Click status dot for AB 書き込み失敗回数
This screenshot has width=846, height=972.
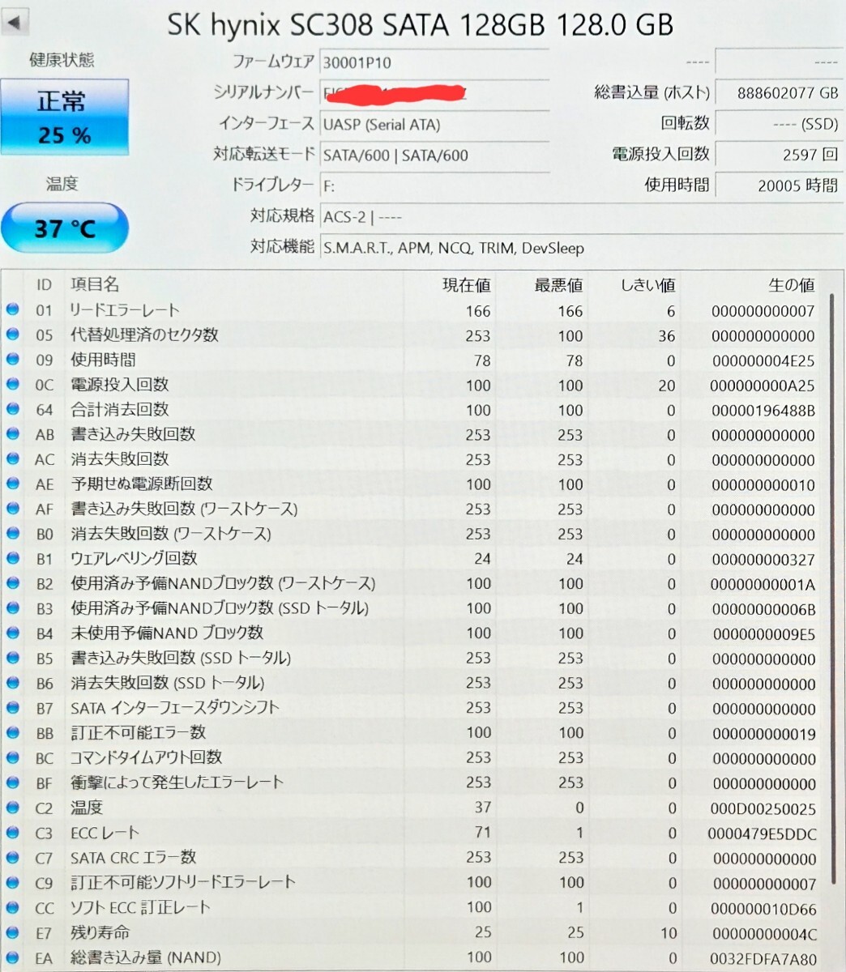[x=12, y=433]
